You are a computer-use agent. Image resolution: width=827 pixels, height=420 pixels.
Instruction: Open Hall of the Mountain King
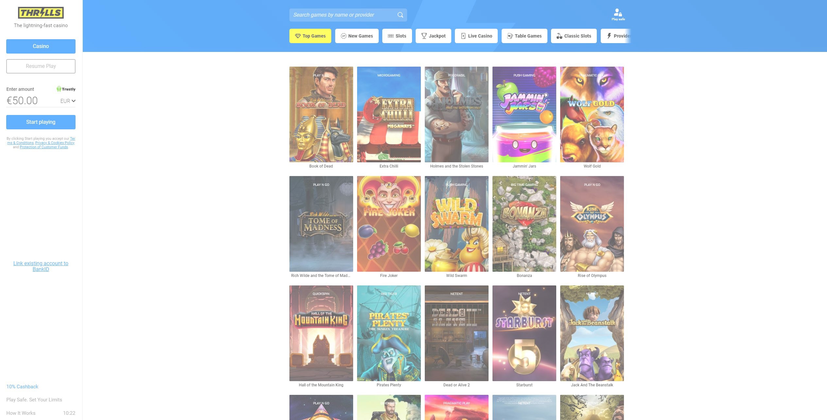321,333
